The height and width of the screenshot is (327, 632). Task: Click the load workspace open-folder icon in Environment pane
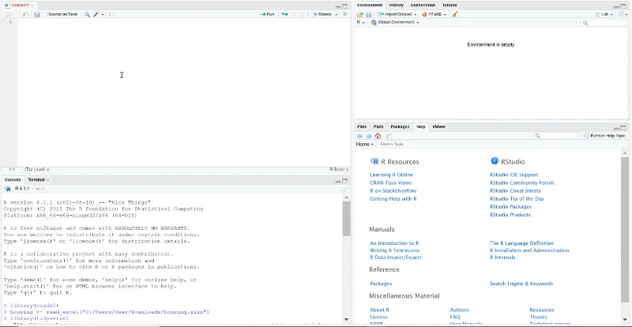tap(359, 14)
